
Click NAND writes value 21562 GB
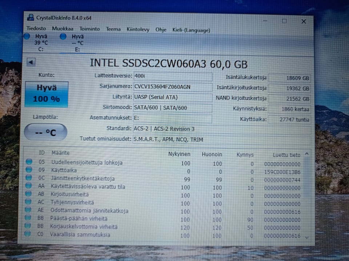289,99
